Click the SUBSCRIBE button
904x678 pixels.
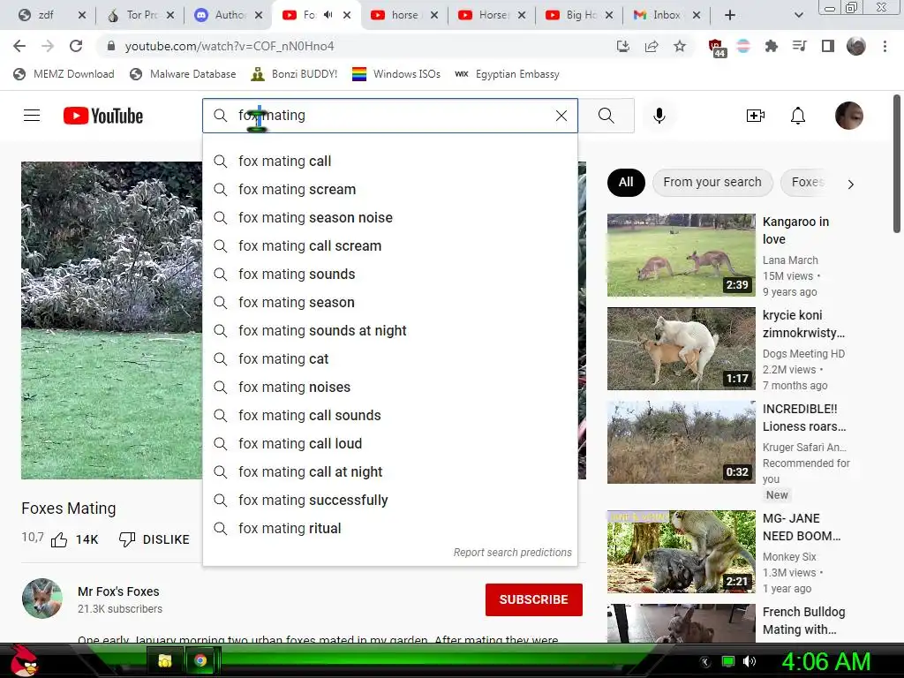(534, 599)
